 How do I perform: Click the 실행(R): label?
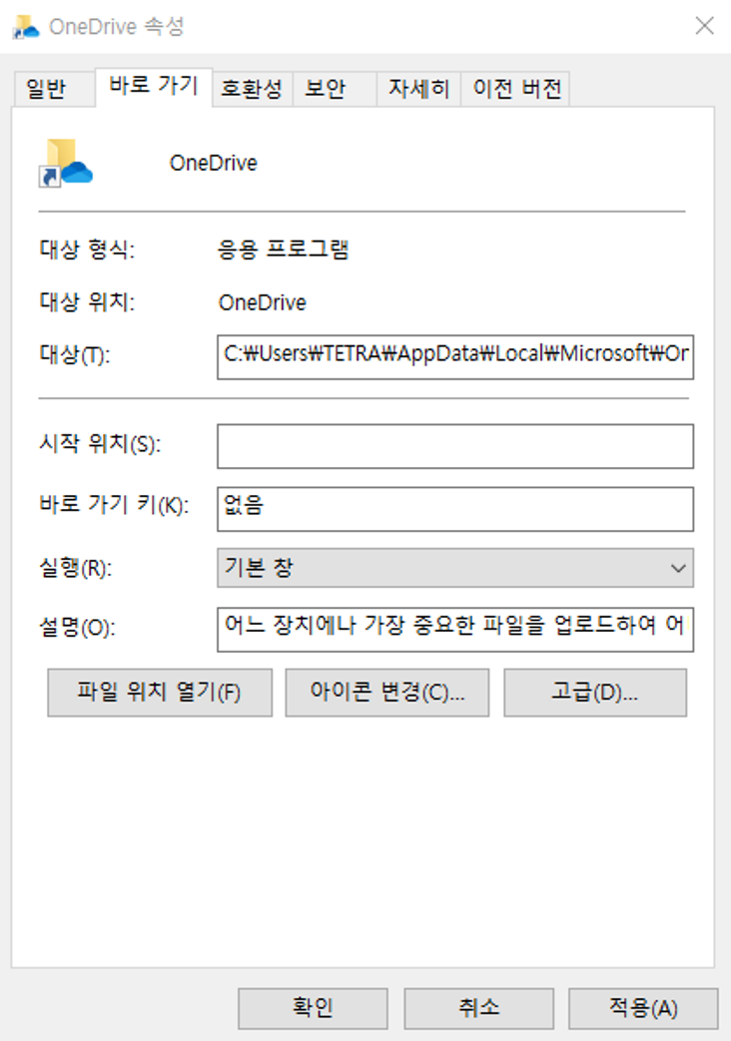pyautogui.click(x=76, y=568)
